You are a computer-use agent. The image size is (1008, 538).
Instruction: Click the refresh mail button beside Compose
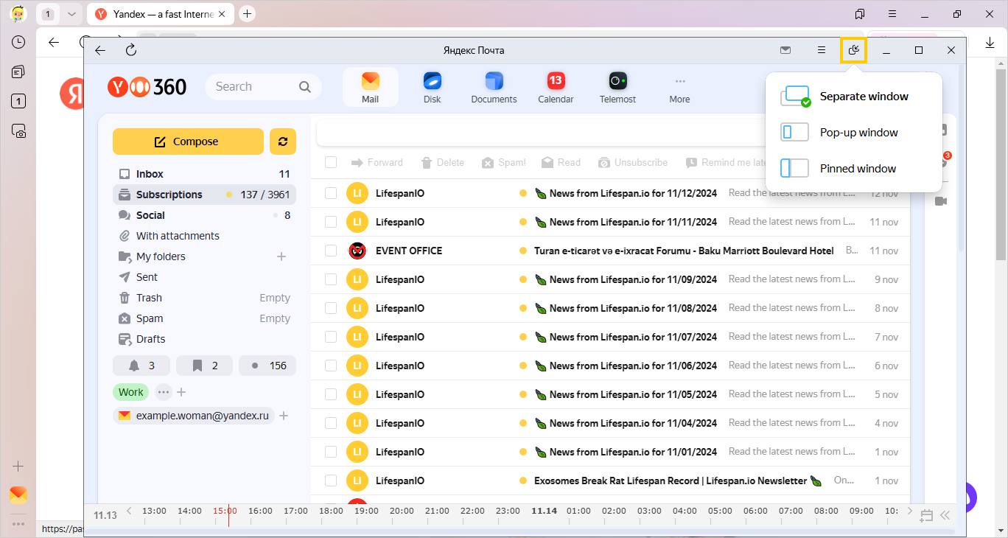tap(283, 142)
